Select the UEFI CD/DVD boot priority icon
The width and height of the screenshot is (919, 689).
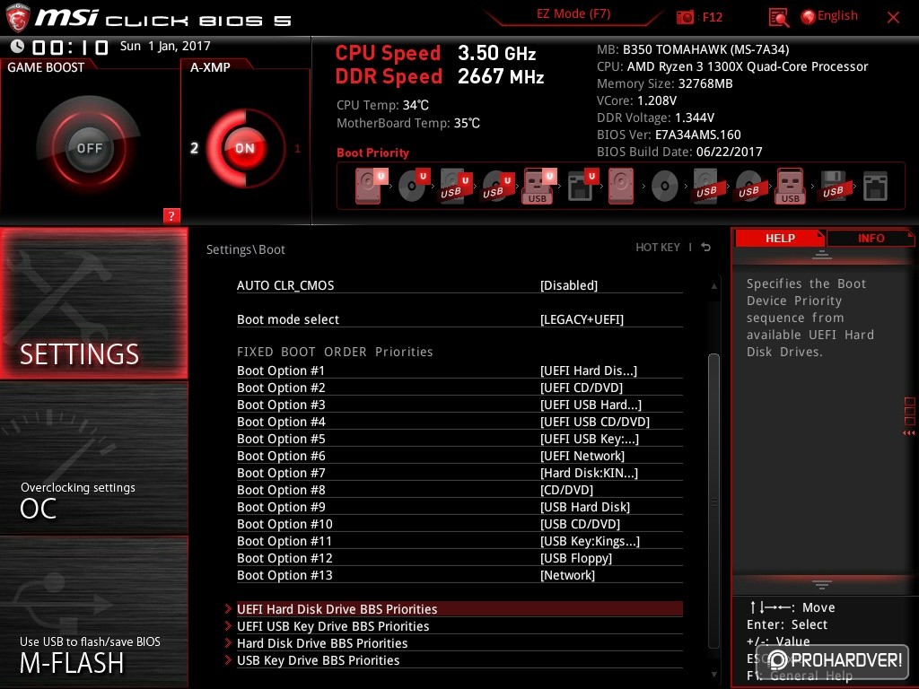coord(413,186)
